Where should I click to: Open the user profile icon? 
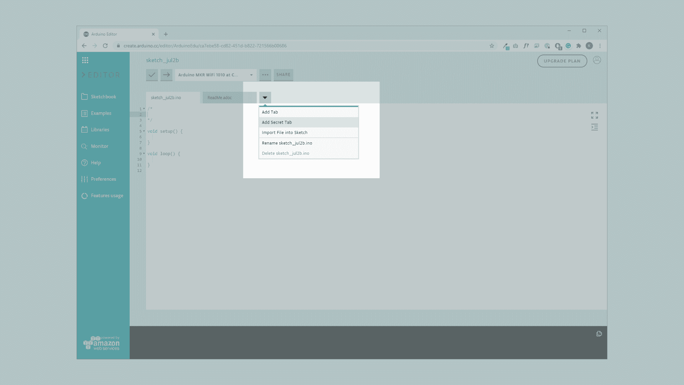[597, 60]
